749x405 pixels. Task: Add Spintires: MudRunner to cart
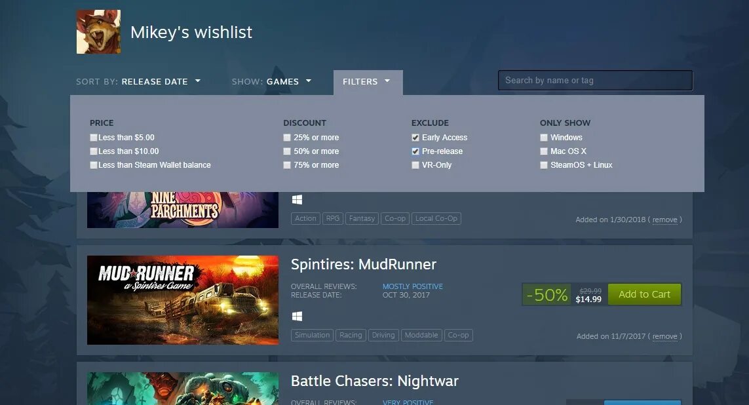[x=644, y=294]
